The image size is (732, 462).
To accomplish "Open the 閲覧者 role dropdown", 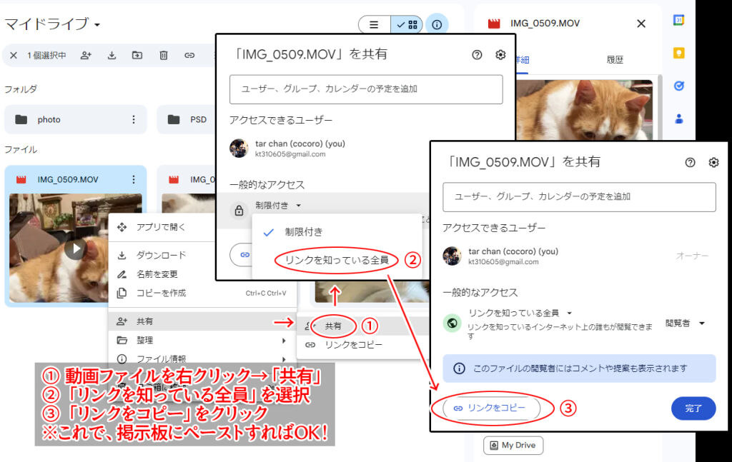I will 684,323.
